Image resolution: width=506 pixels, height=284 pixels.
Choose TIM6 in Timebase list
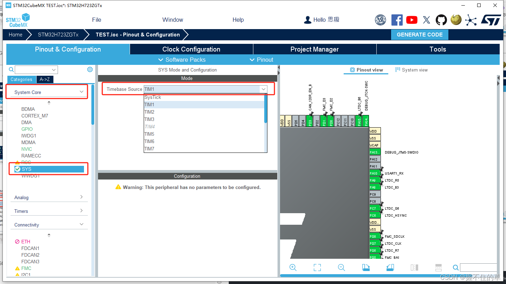204,141
